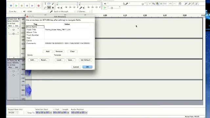Click Add in Edit Metadata dialog
210x118 pixels.
click(x=48, y=51)
